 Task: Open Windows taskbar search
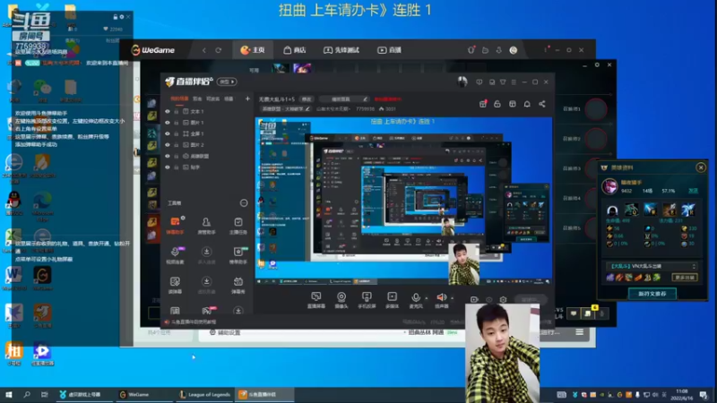(27, 394)
